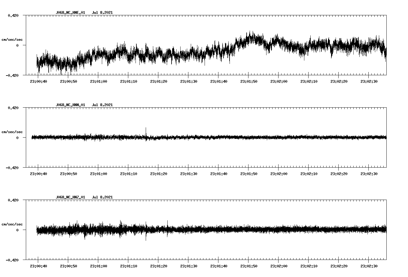The image size is (408, 277).
Task: Click the 23:01:00 time label under HNN plot
Action: (98, 174)
